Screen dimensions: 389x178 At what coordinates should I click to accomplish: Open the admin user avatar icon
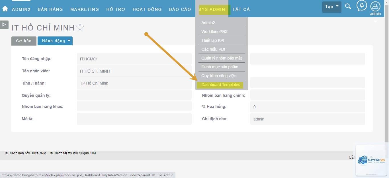pyautogui.click(x=375, y=6)
